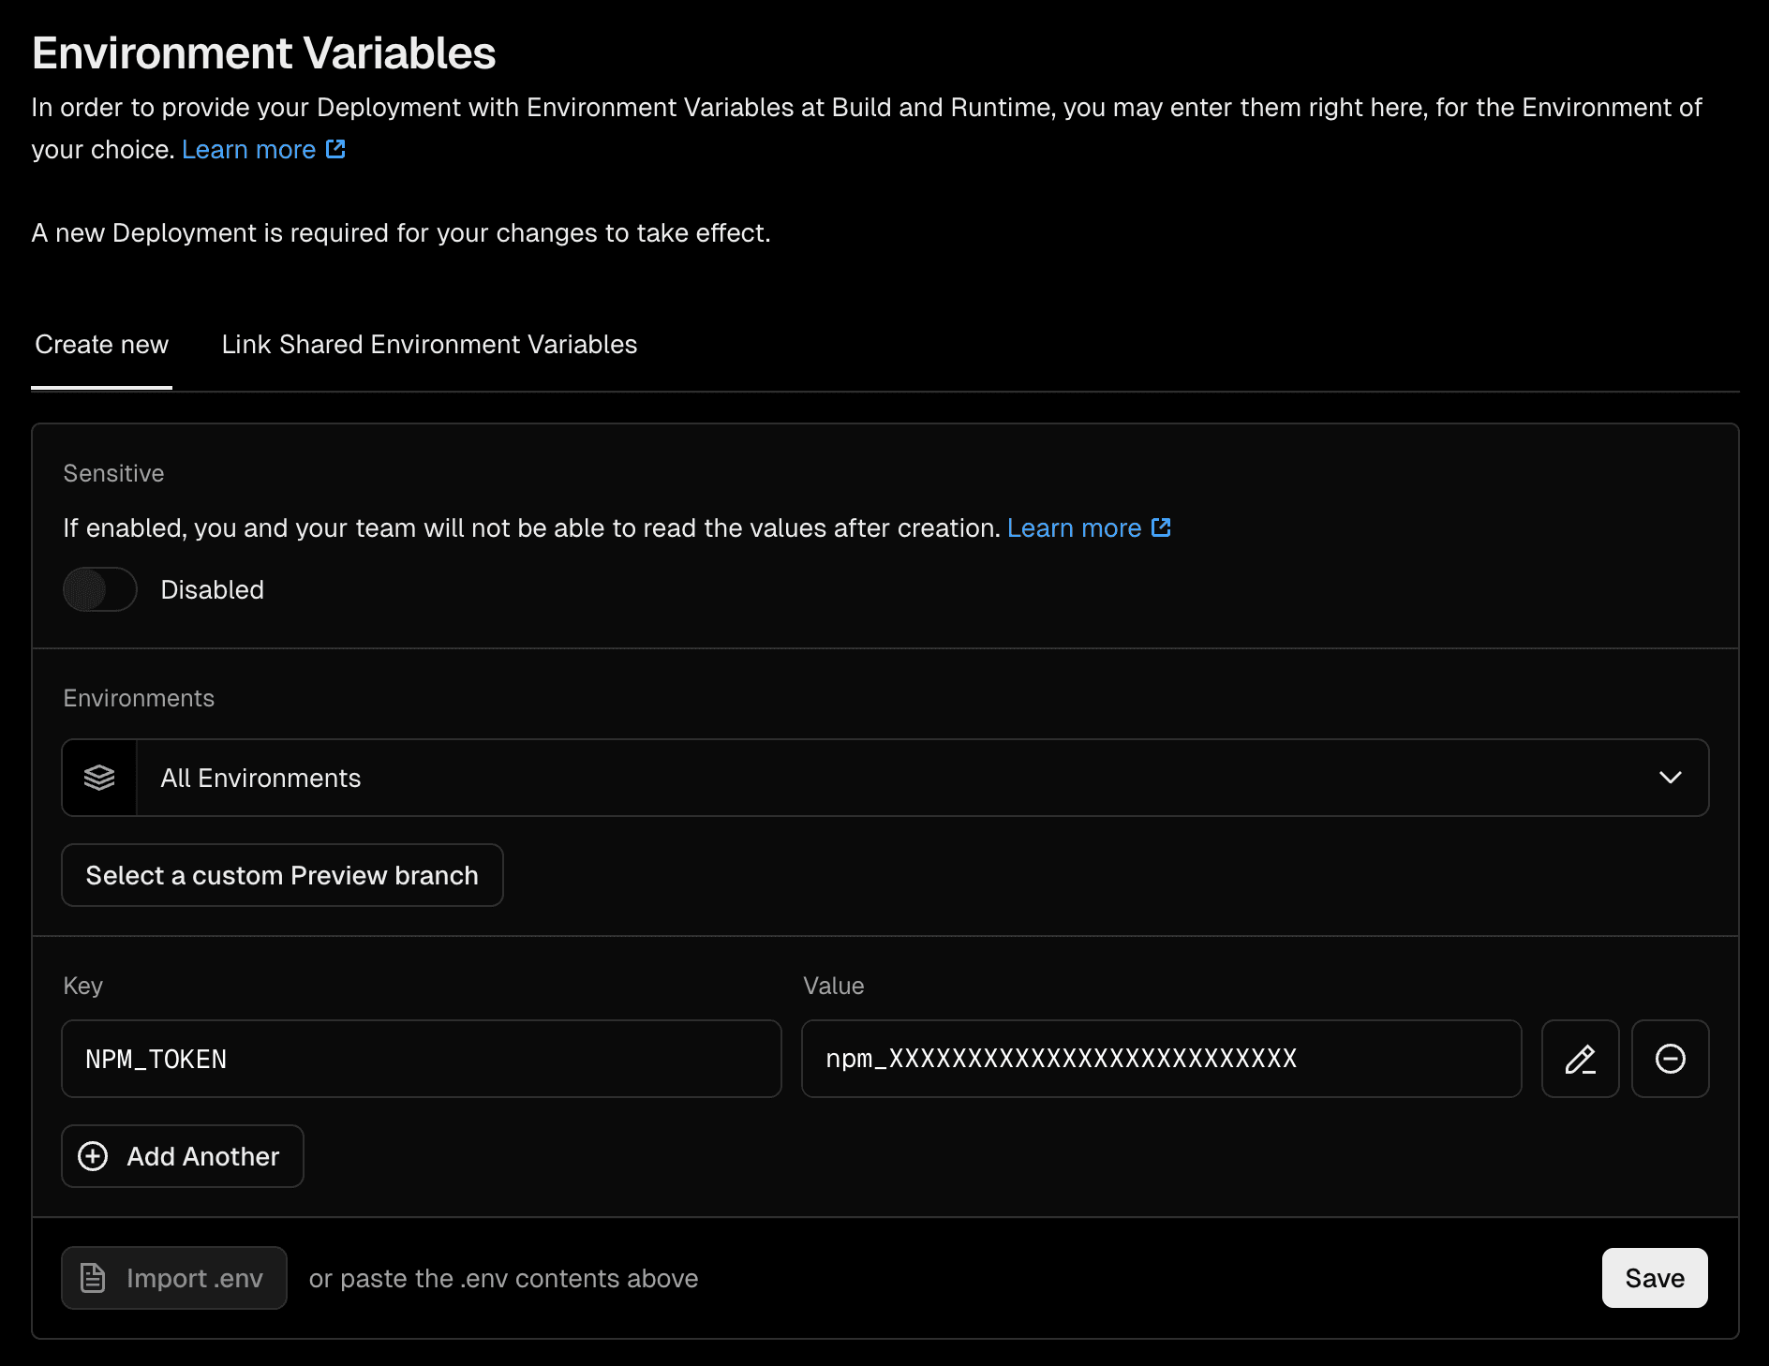This screenshot has height=1366, width=1769.
Task: Open the Sensitive section Learn more link
Action: point(1075,527)
